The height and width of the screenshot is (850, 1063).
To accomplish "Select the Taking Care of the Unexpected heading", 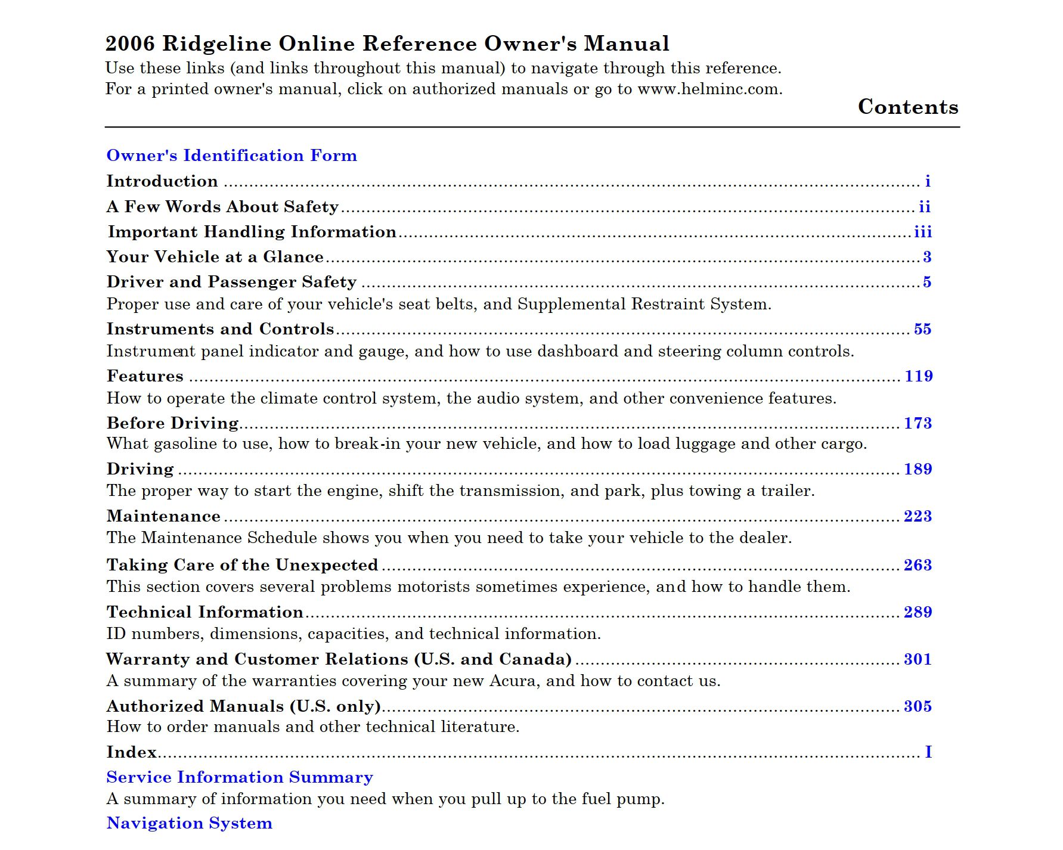I will pos(242,565).
